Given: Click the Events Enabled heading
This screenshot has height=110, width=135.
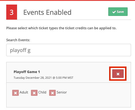Looking at the screenshot, I should coord(47,12).
